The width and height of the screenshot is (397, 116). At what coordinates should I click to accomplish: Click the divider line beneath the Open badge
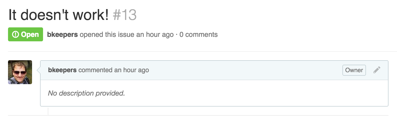(203, 51)
